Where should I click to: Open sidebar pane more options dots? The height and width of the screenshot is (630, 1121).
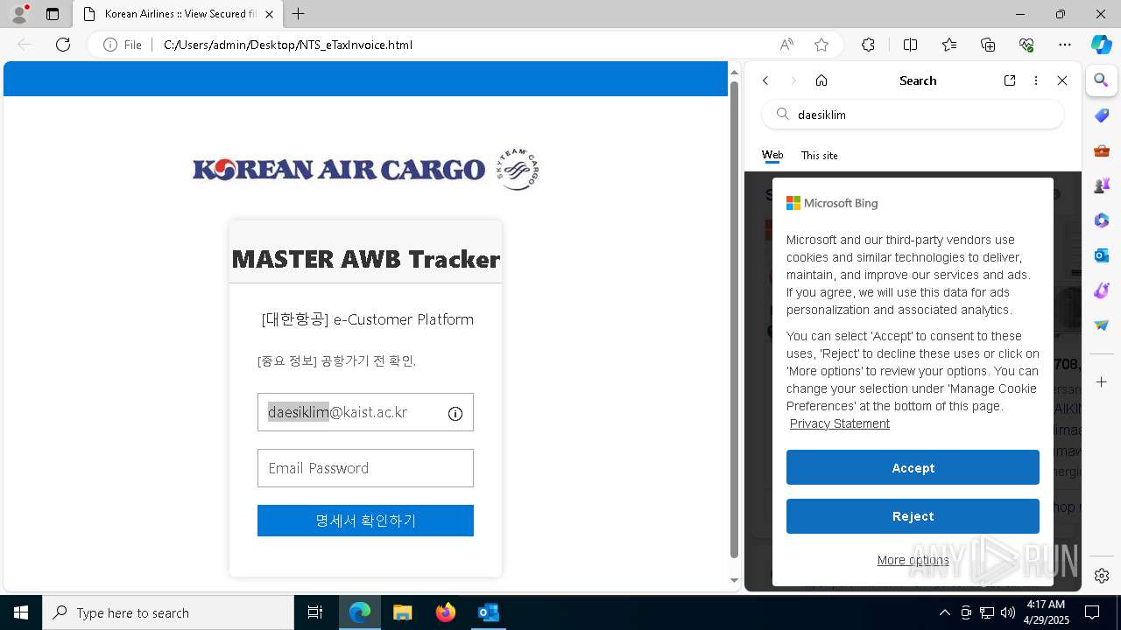pos(1036,80)
